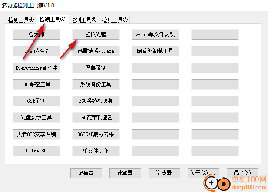This screenshot has height=192, width=268.
Task: Run 迅雷敏感版.exe button
Action: (96, 51)
